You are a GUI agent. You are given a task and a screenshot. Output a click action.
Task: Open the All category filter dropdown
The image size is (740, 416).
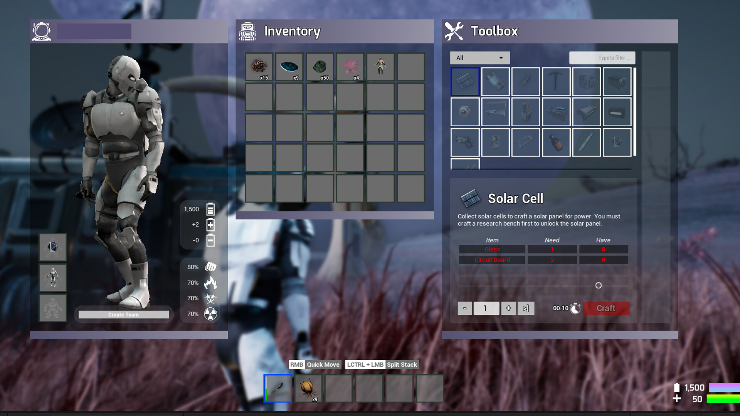tap(480, 58)
